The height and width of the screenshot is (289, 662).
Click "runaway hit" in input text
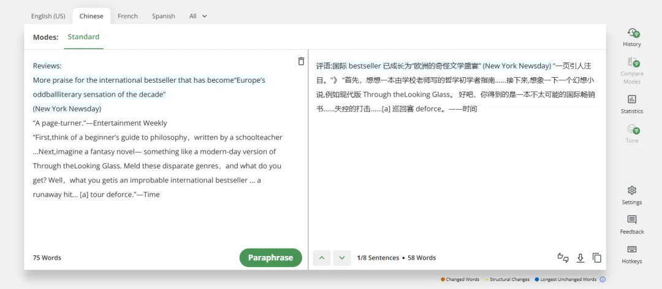[51, 195]
